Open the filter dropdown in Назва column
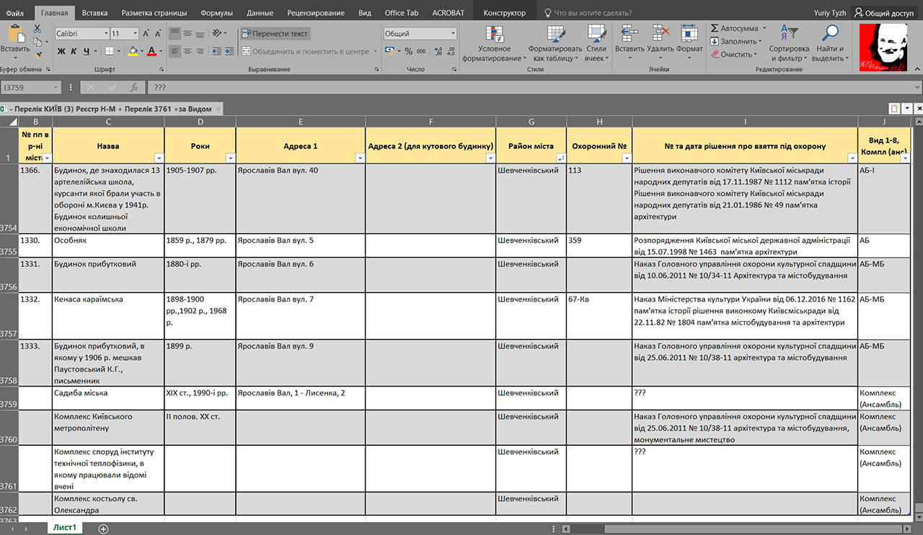The image size is (923, 535). [158, 158]
